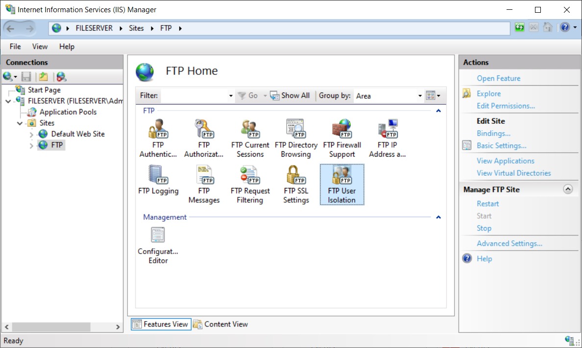Open FTP Request Filtering
Image resolution: width=582 pixels, height=348 pixels.
(250, 184)
